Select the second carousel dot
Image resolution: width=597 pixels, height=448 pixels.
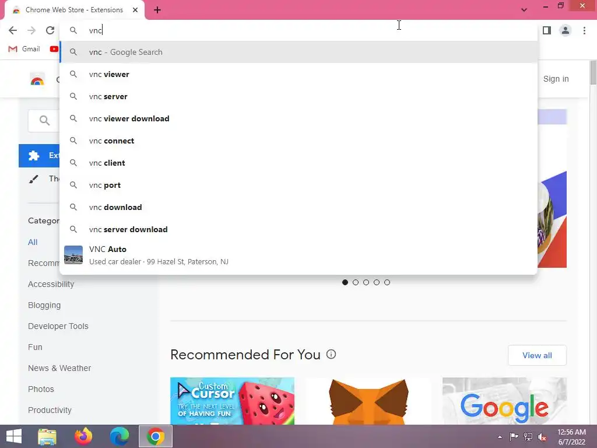click(356, 282)
